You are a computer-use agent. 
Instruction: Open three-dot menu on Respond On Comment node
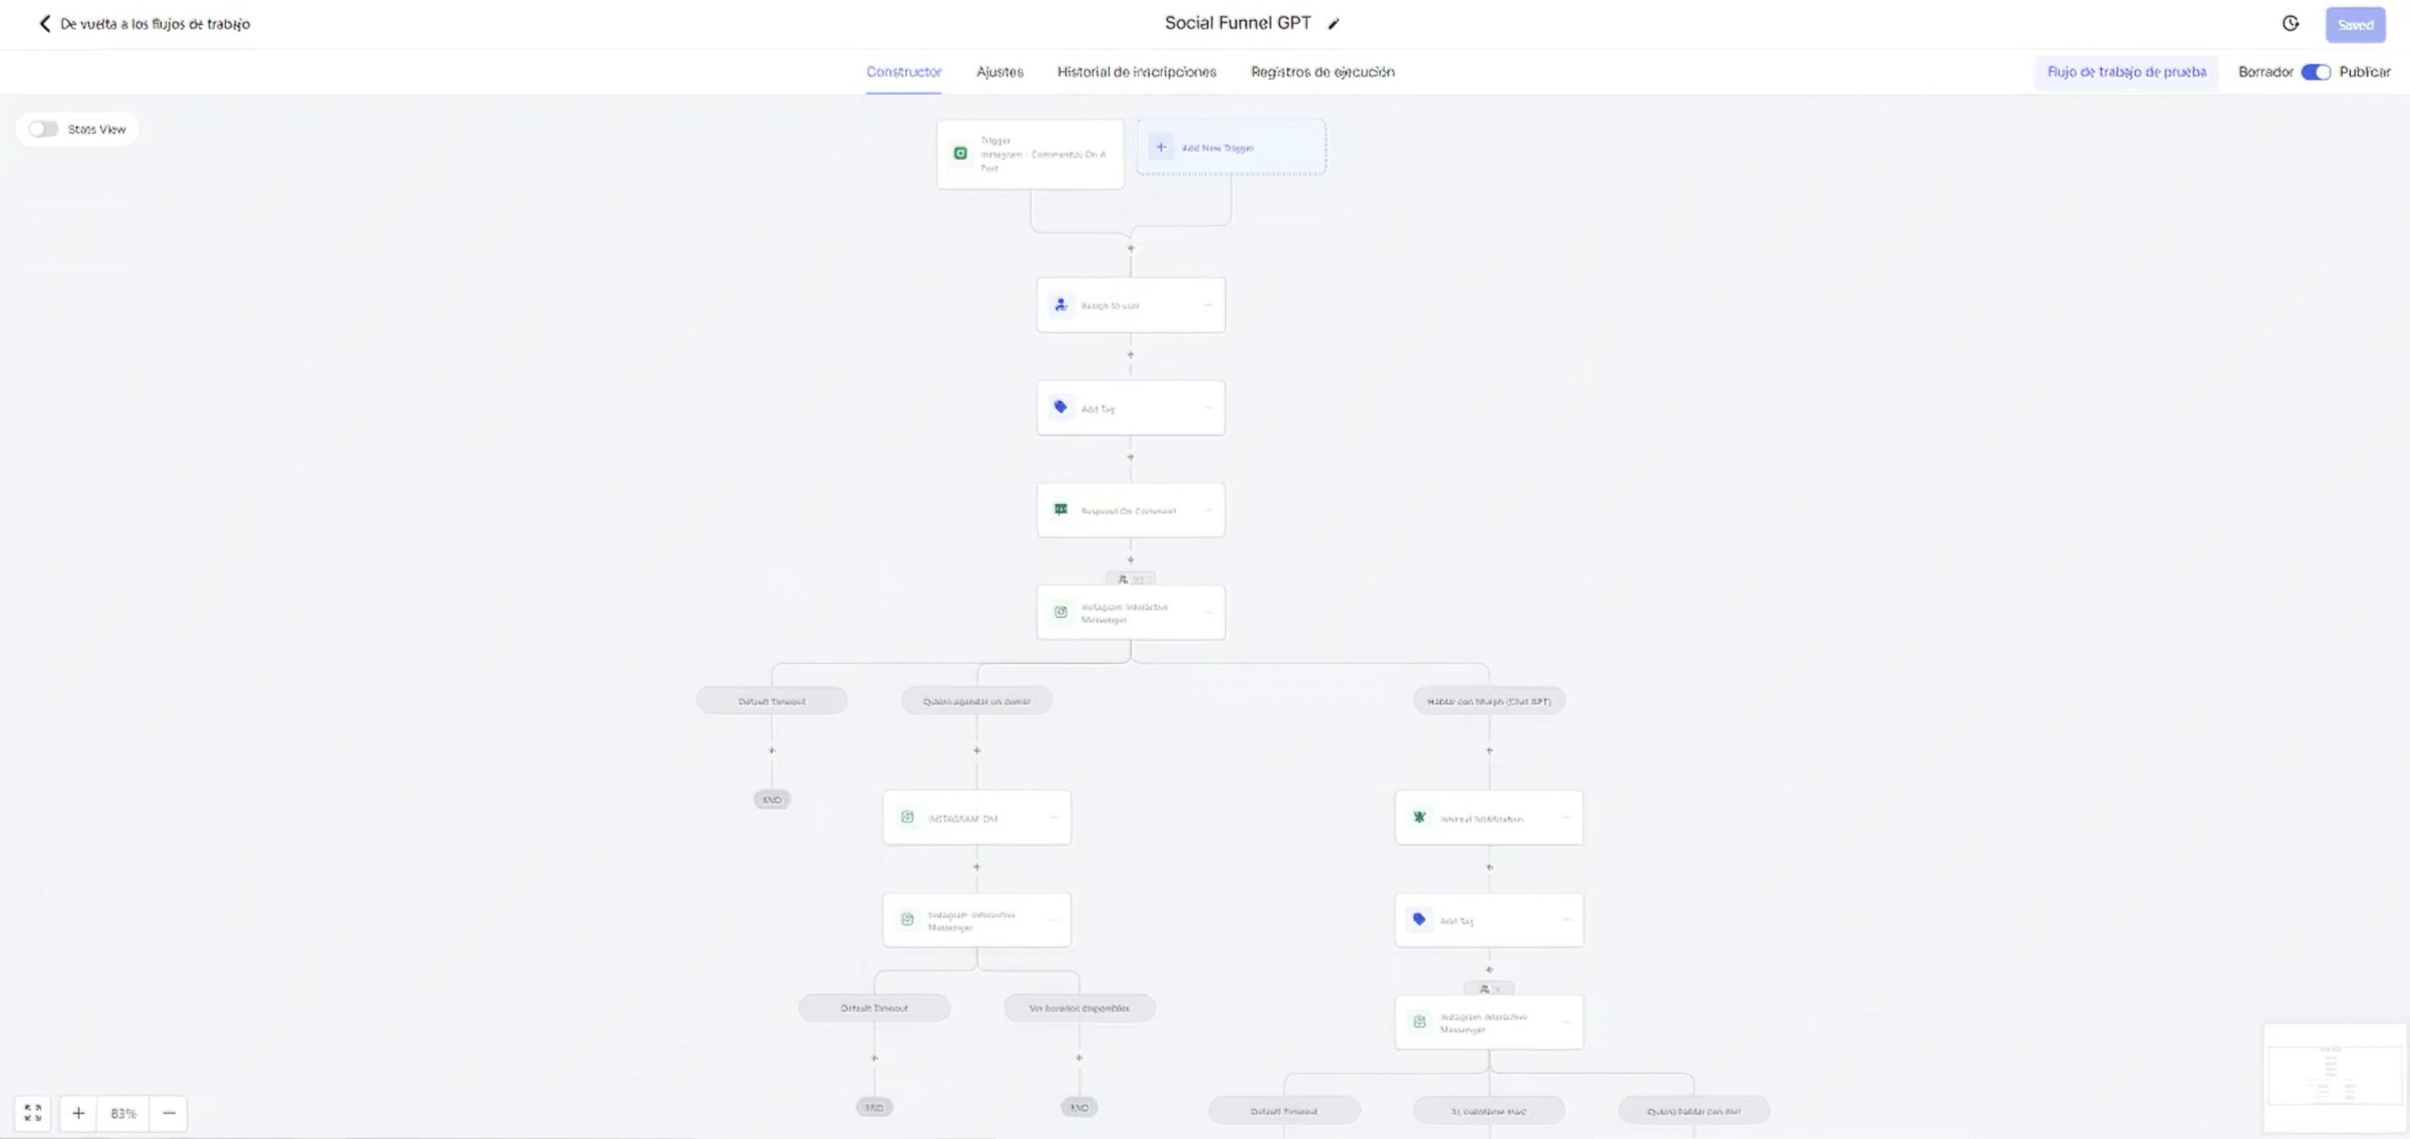[1208, 510]
